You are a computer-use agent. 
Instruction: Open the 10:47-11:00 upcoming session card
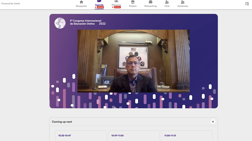pyautogui.click(x=134, y=136)
